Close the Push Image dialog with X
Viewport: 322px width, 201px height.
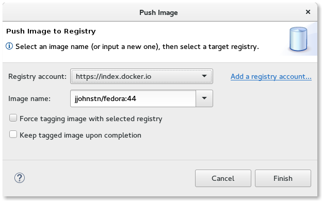point(308,12)
